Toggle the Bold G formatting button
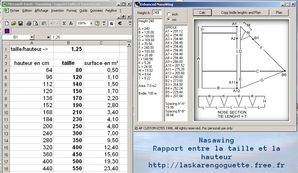Image resolution: width=298 pixels, height=173 pixels. (112, 23)
